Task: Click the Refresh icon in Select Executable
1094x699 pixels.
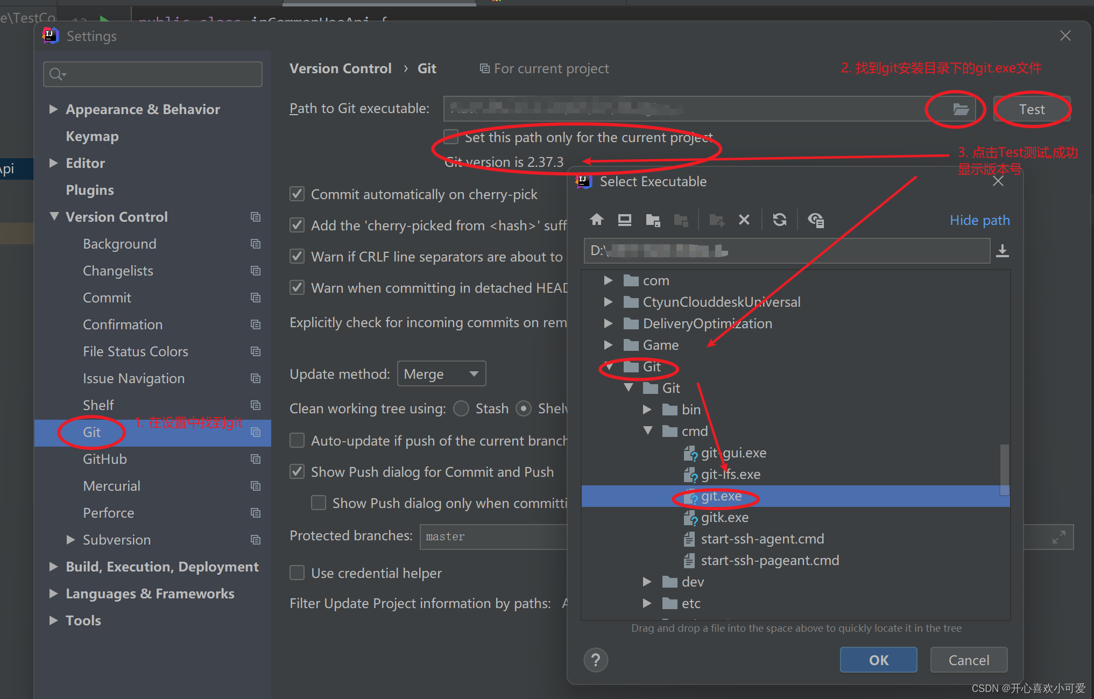Action: [x=779, y=220]
